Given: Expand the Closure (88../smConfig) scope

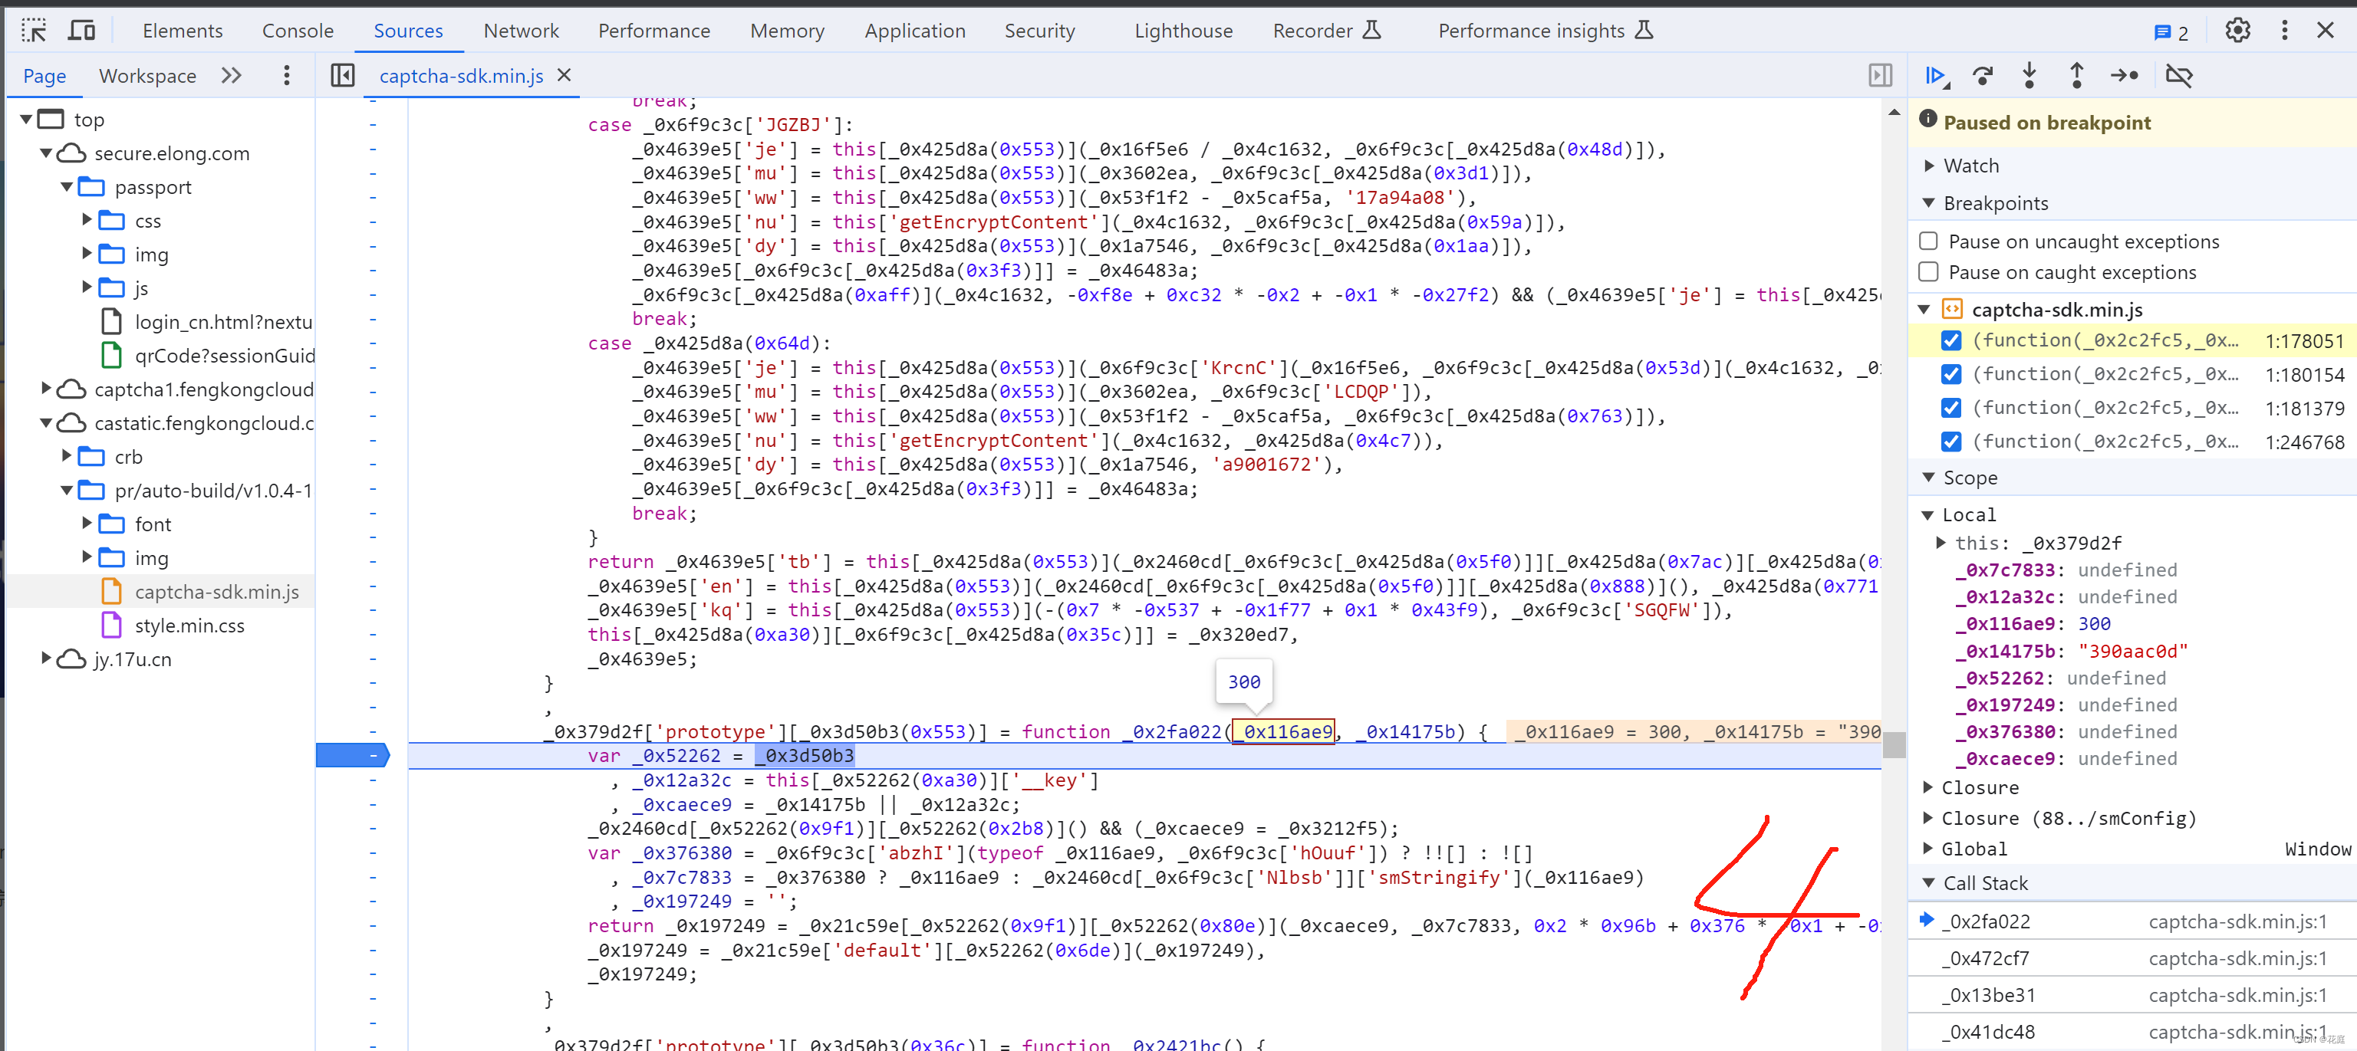Looking at the screenshot, I should coord(1927,818).
